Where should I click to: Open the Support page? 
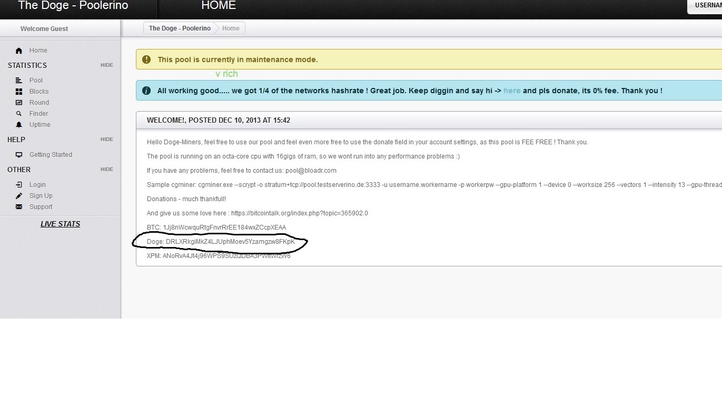coord(41,207)
